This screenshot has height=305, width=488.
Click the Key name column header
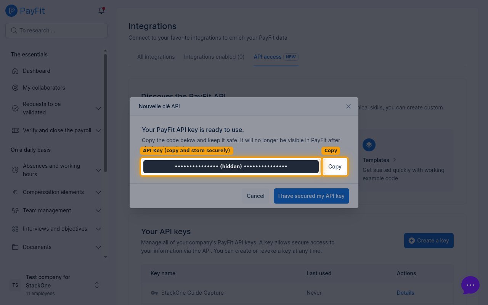(x=163, y=273)
